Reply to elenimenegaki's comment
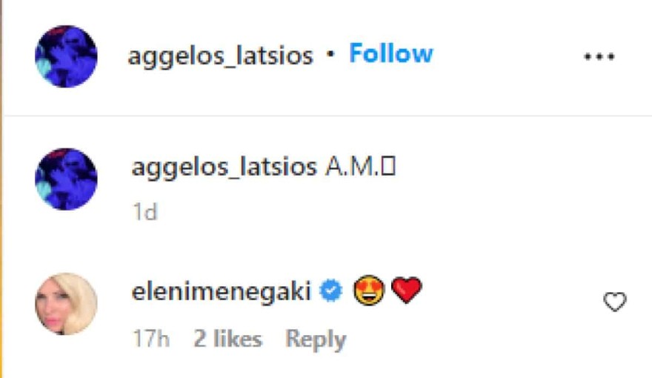The image size is (652, 378). click(x=316, y=339)
